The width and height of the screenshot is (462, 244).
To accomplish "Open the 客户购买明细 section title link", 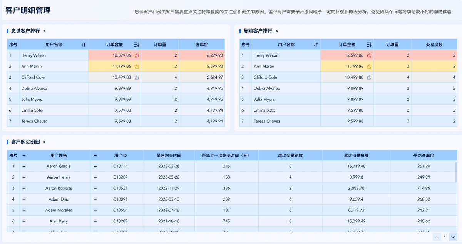I will pos(28,142).
